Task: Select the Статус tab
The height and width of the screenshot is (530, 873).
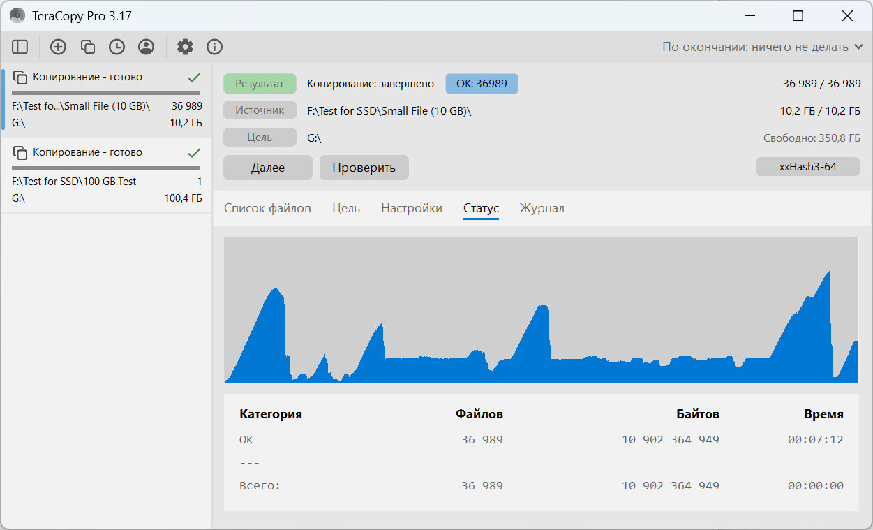Action: [x=481, y=208]
